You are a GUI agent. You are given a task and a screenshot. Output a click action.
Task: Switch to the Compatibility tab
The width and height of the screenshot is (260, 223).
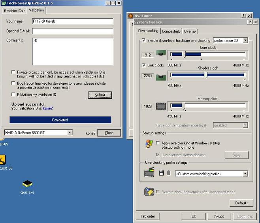(x=171, y=31)
